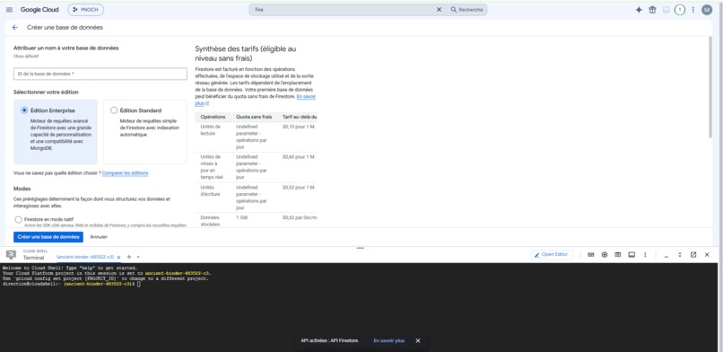This screenshot has width=723, height=352.
Task: Open the notifications circle showing 1
Action: pos(680,10)
